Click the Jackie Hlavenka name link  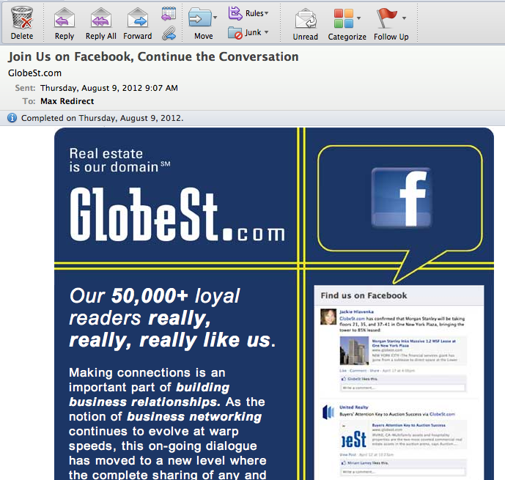[x=356, y=311]
